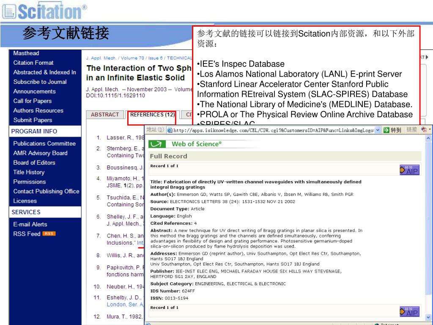Viewport: 433px width, 325px height.
Task: Click IDS Number: 624FF value
Action: (188, 291)
